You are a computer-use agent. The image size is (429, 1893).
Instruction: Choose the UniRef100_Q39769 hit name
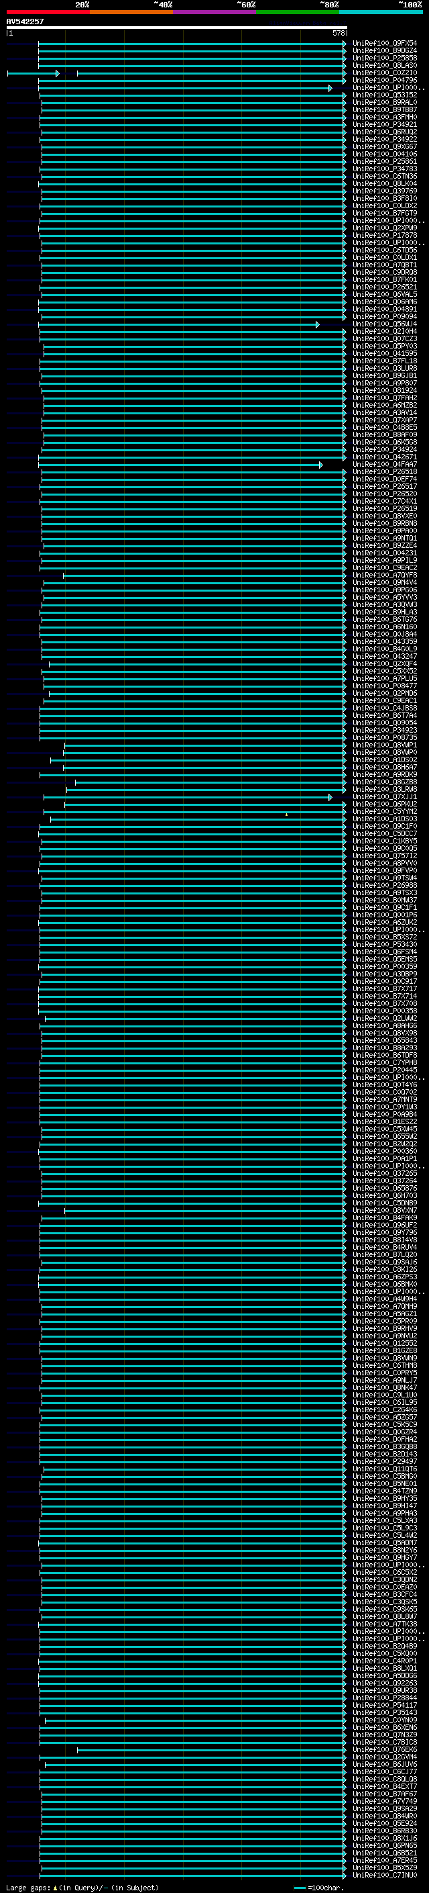point(384,191)
